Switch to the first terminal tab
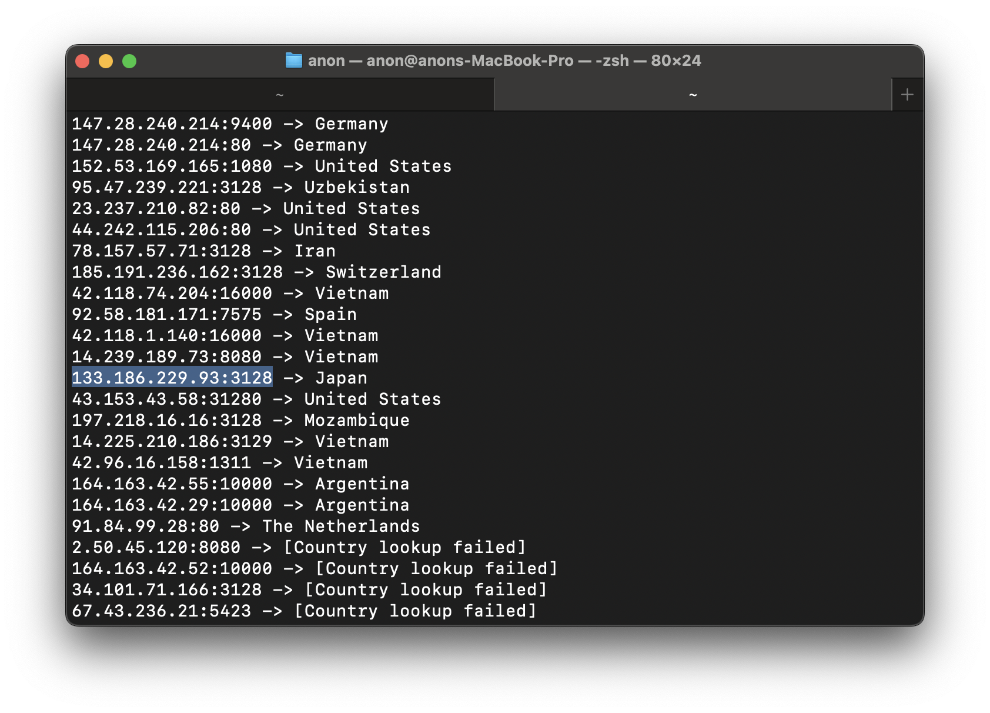Viewport: 990px width, 713px height. coord(280,95)
